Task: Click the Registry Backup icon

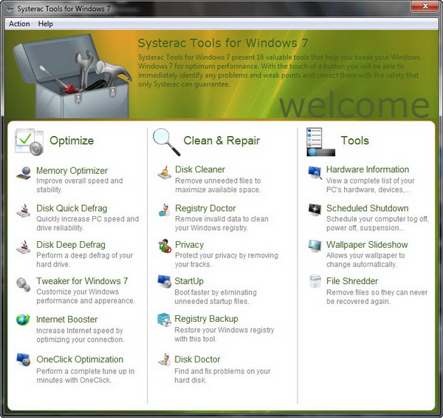Action: pyautogui.click(x=164, y=320)
